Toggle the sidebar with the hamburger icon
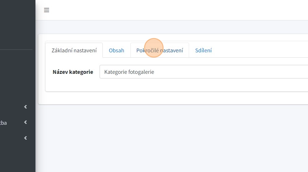The image size is (308, 172). click(47, 10)
